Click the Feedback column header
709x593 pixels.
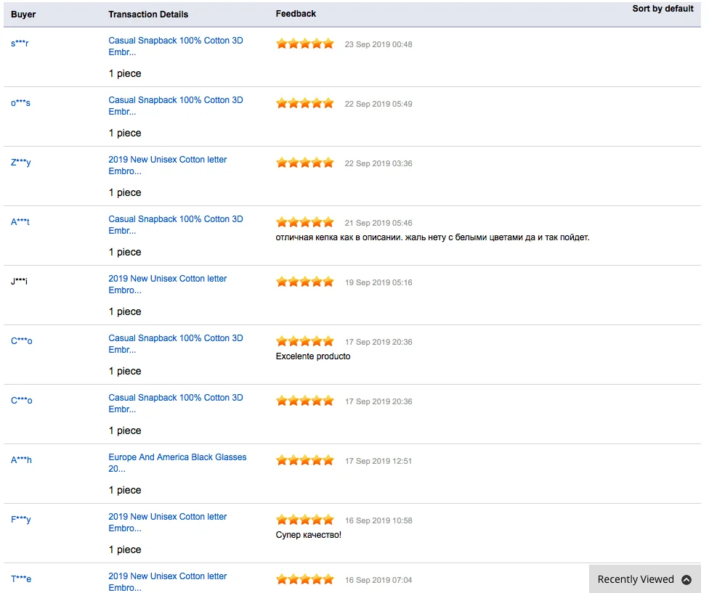click(296, 14)
